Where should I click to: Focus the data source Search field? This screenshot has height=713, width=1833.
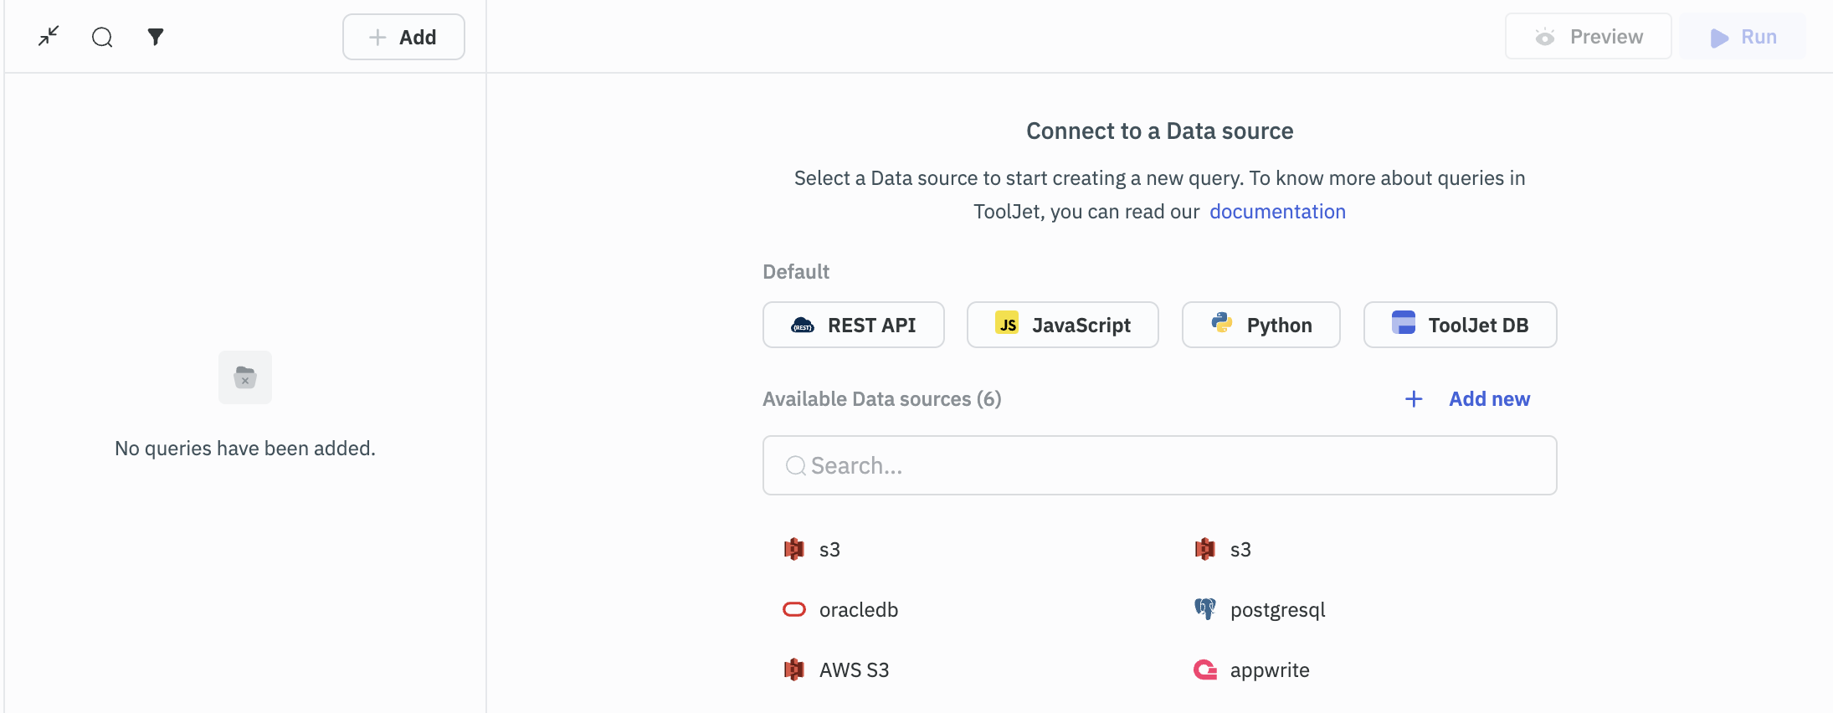click(1159, 465)
